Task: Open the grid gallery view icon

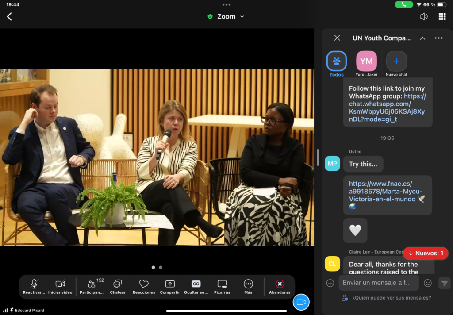Action: coord(442,17)
